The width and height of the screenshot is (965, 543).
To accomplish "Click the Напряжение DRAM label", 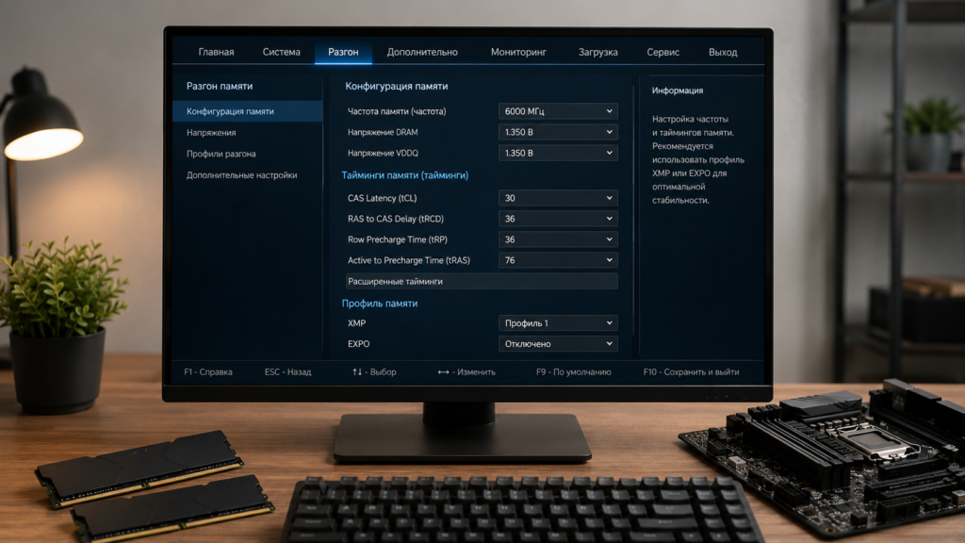I will coord(383,132).
